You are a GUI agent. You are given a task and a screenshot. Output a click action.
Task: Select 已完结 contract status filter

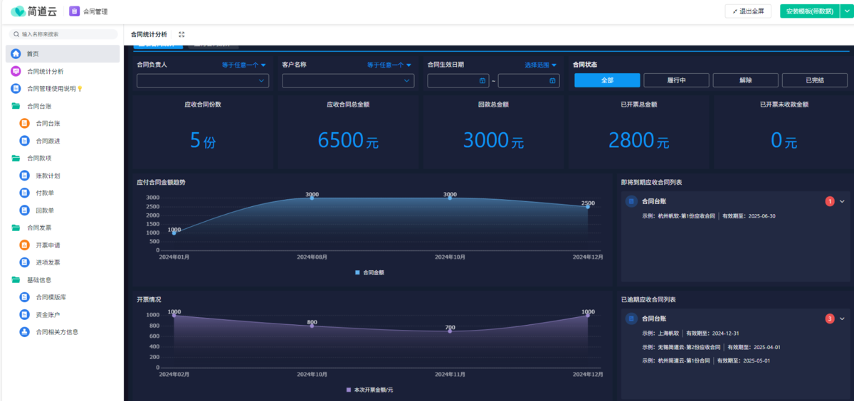click(815, 80)
